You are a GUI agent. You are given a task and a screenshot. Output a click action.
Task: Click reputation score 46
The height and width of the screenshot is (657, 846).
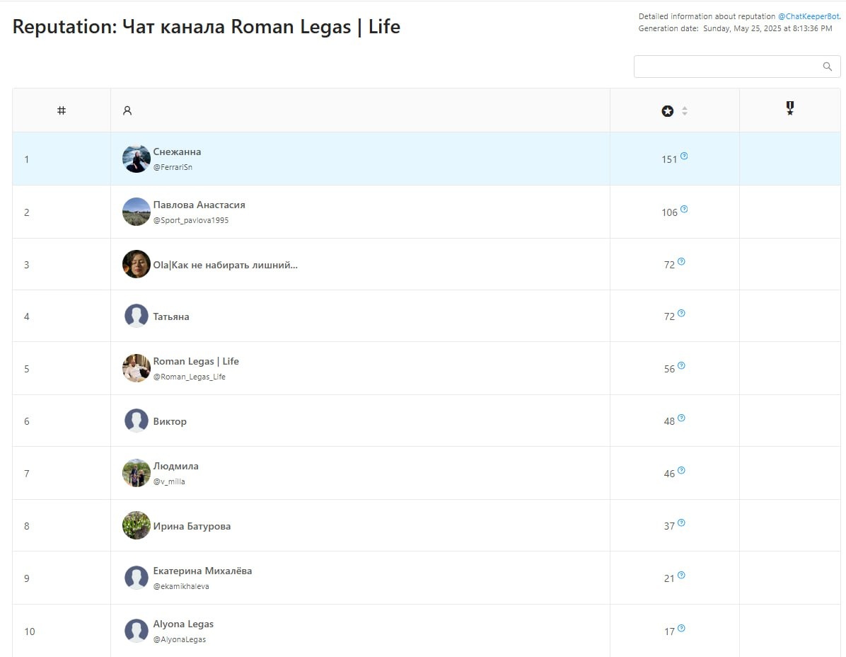[669, 474]
